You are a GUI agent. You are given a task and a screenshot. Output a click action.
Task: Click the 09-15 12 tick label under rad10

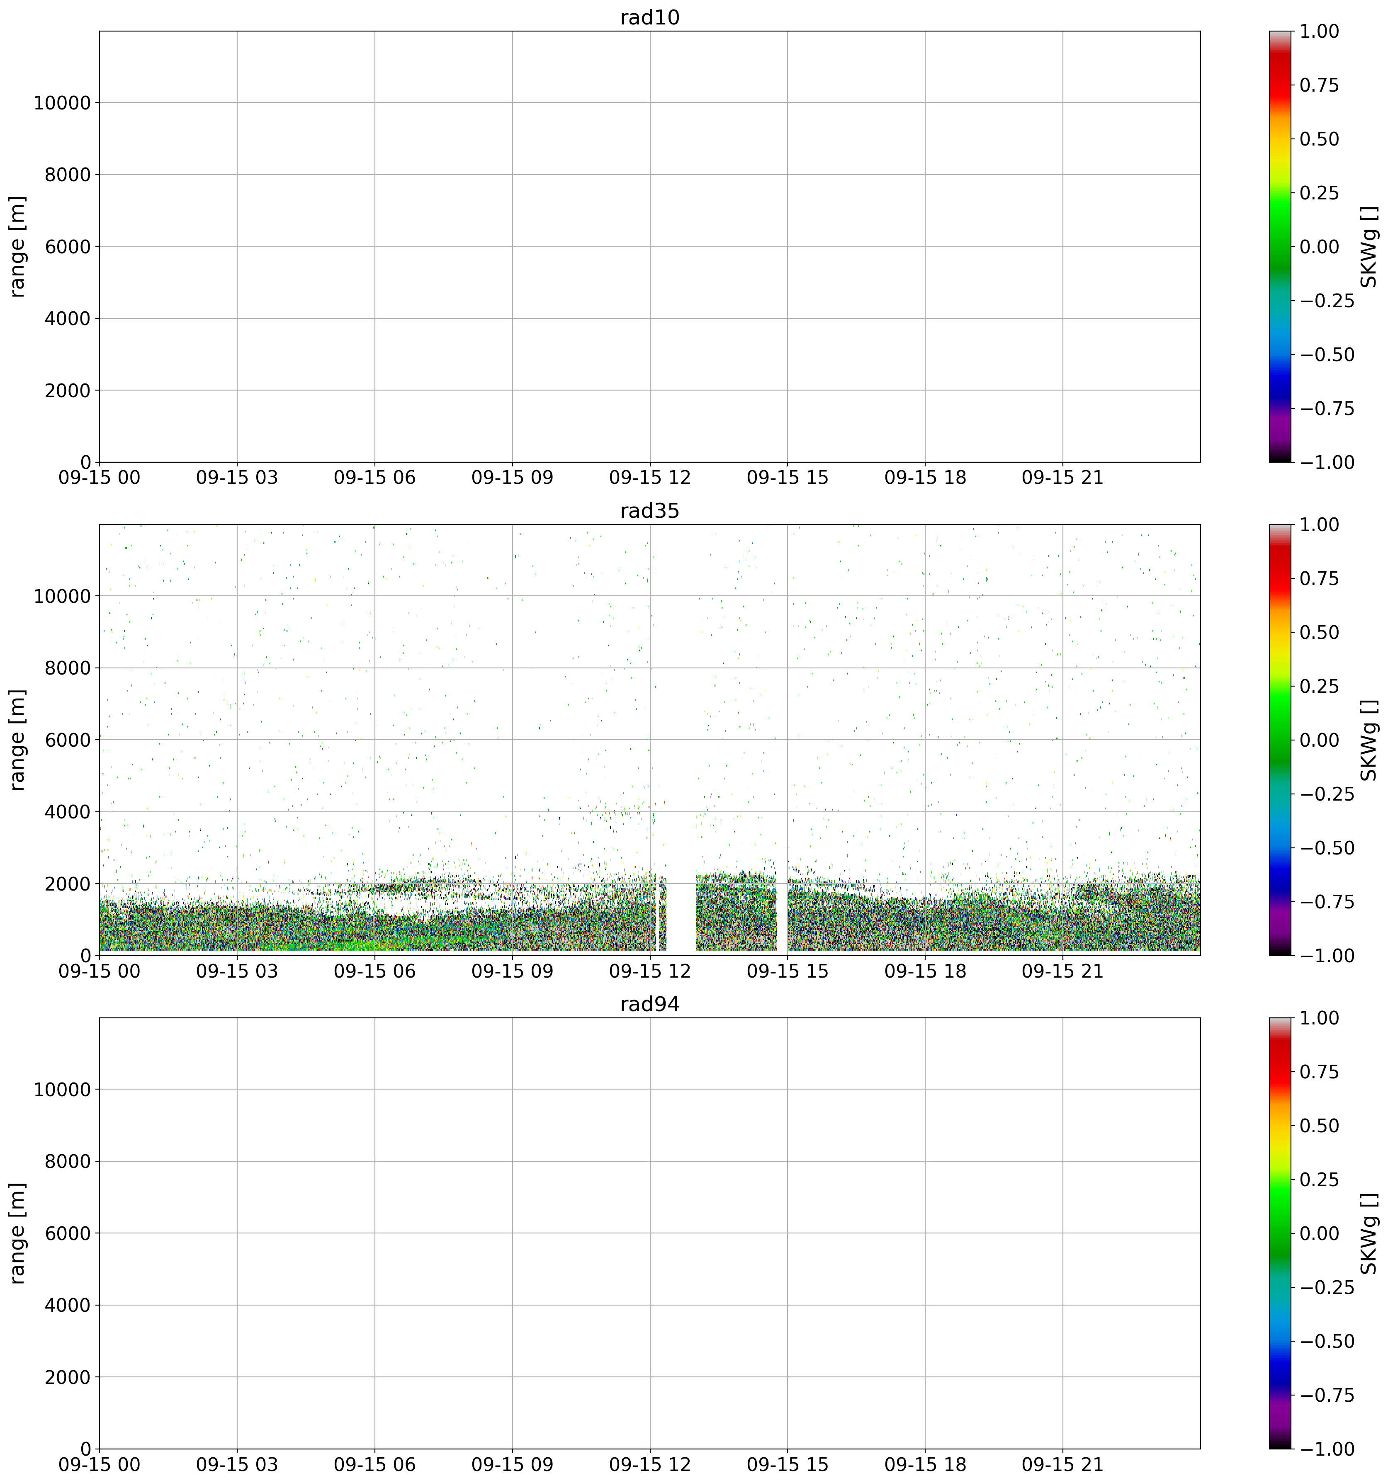(649, 478)
